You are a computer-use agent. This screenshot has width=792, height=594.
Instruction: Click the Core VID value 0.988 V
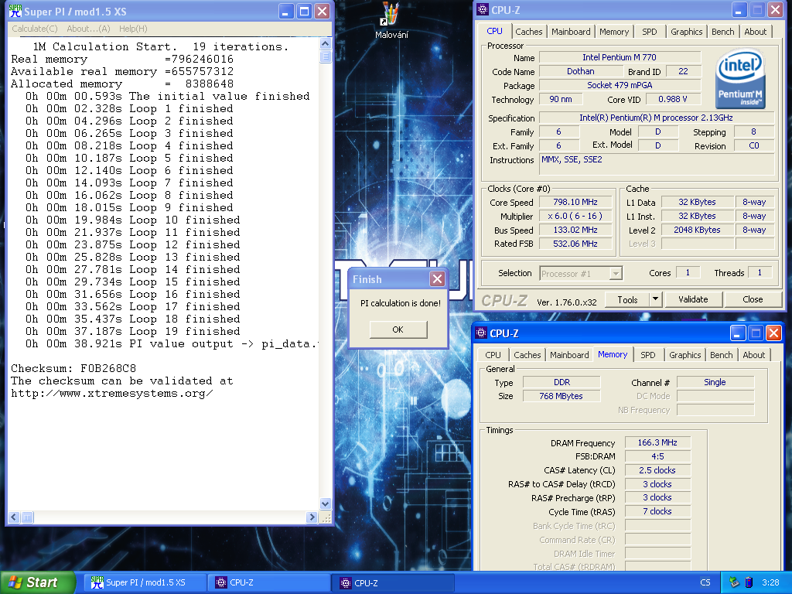pos(673,99)
